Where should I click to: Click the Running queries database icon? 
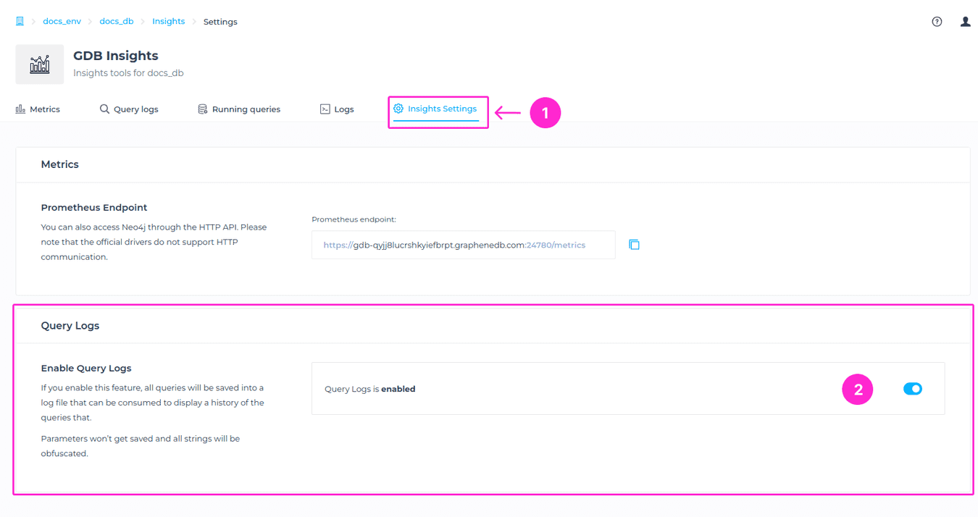point(203,109)
